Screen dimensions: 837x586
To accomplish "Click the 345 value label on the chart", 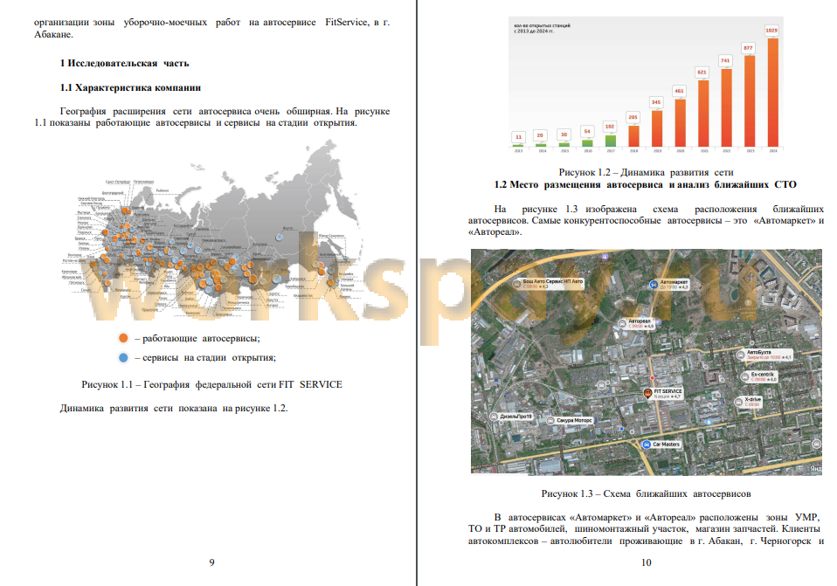I will tap(656, 102).
